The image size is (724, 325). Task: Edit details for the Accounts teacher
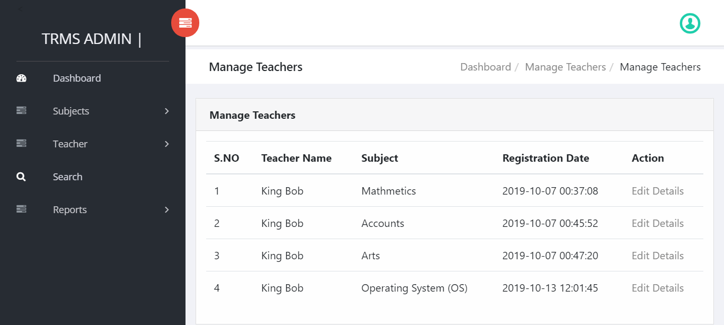[657, 223]
